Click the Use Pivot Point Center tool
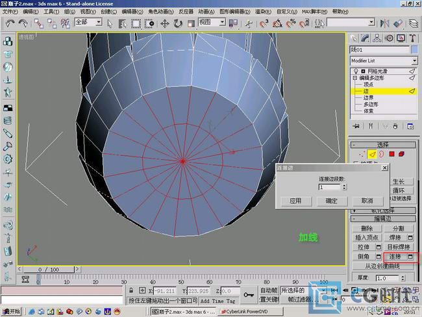The width and height of the screenshot is (422, 317). 233,23
